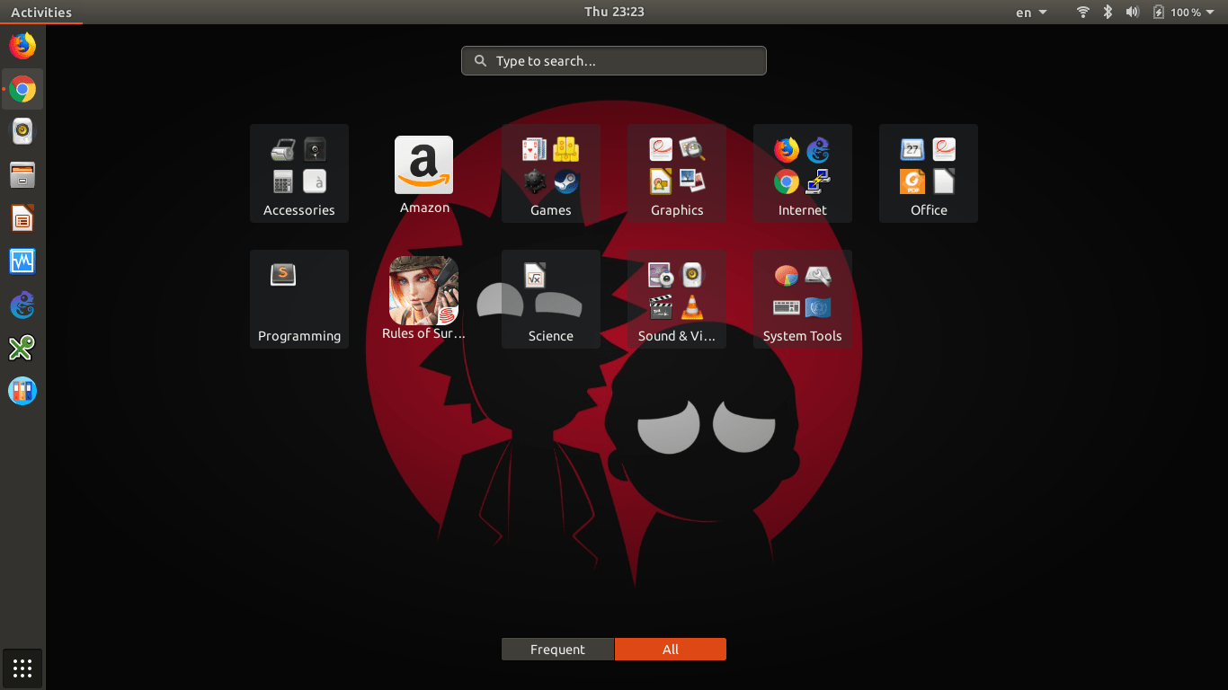
Task: Open the Thu 23:23 clock menu
Action: click(614, 12)
